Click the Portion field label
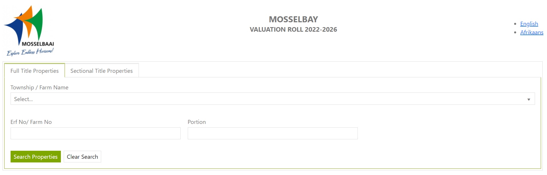This screenshot has height=175, width=547. pyautogui.click(x=197, y=122)
